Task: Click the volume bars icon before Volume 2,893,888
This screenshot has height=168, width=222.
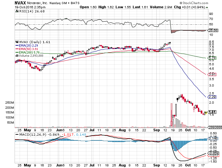Action: 17,55
